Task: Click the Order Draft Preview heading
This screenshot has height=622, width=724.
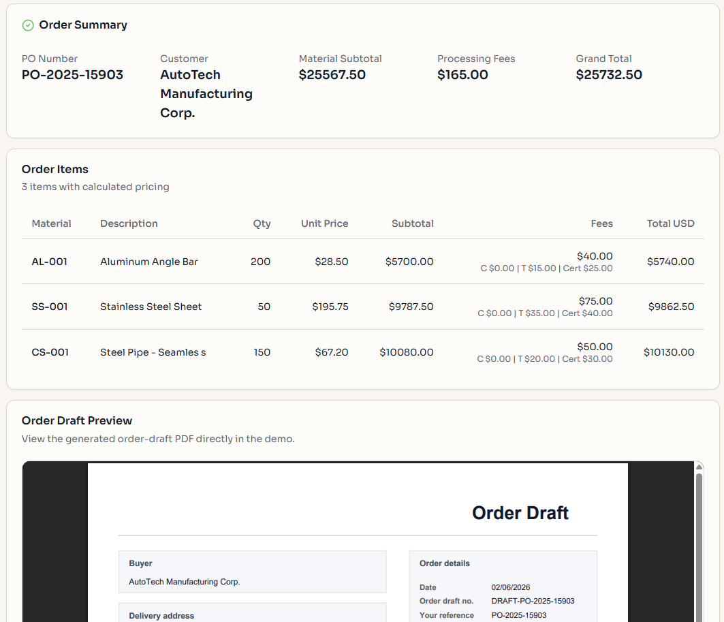Action: (x=77, y=420)
